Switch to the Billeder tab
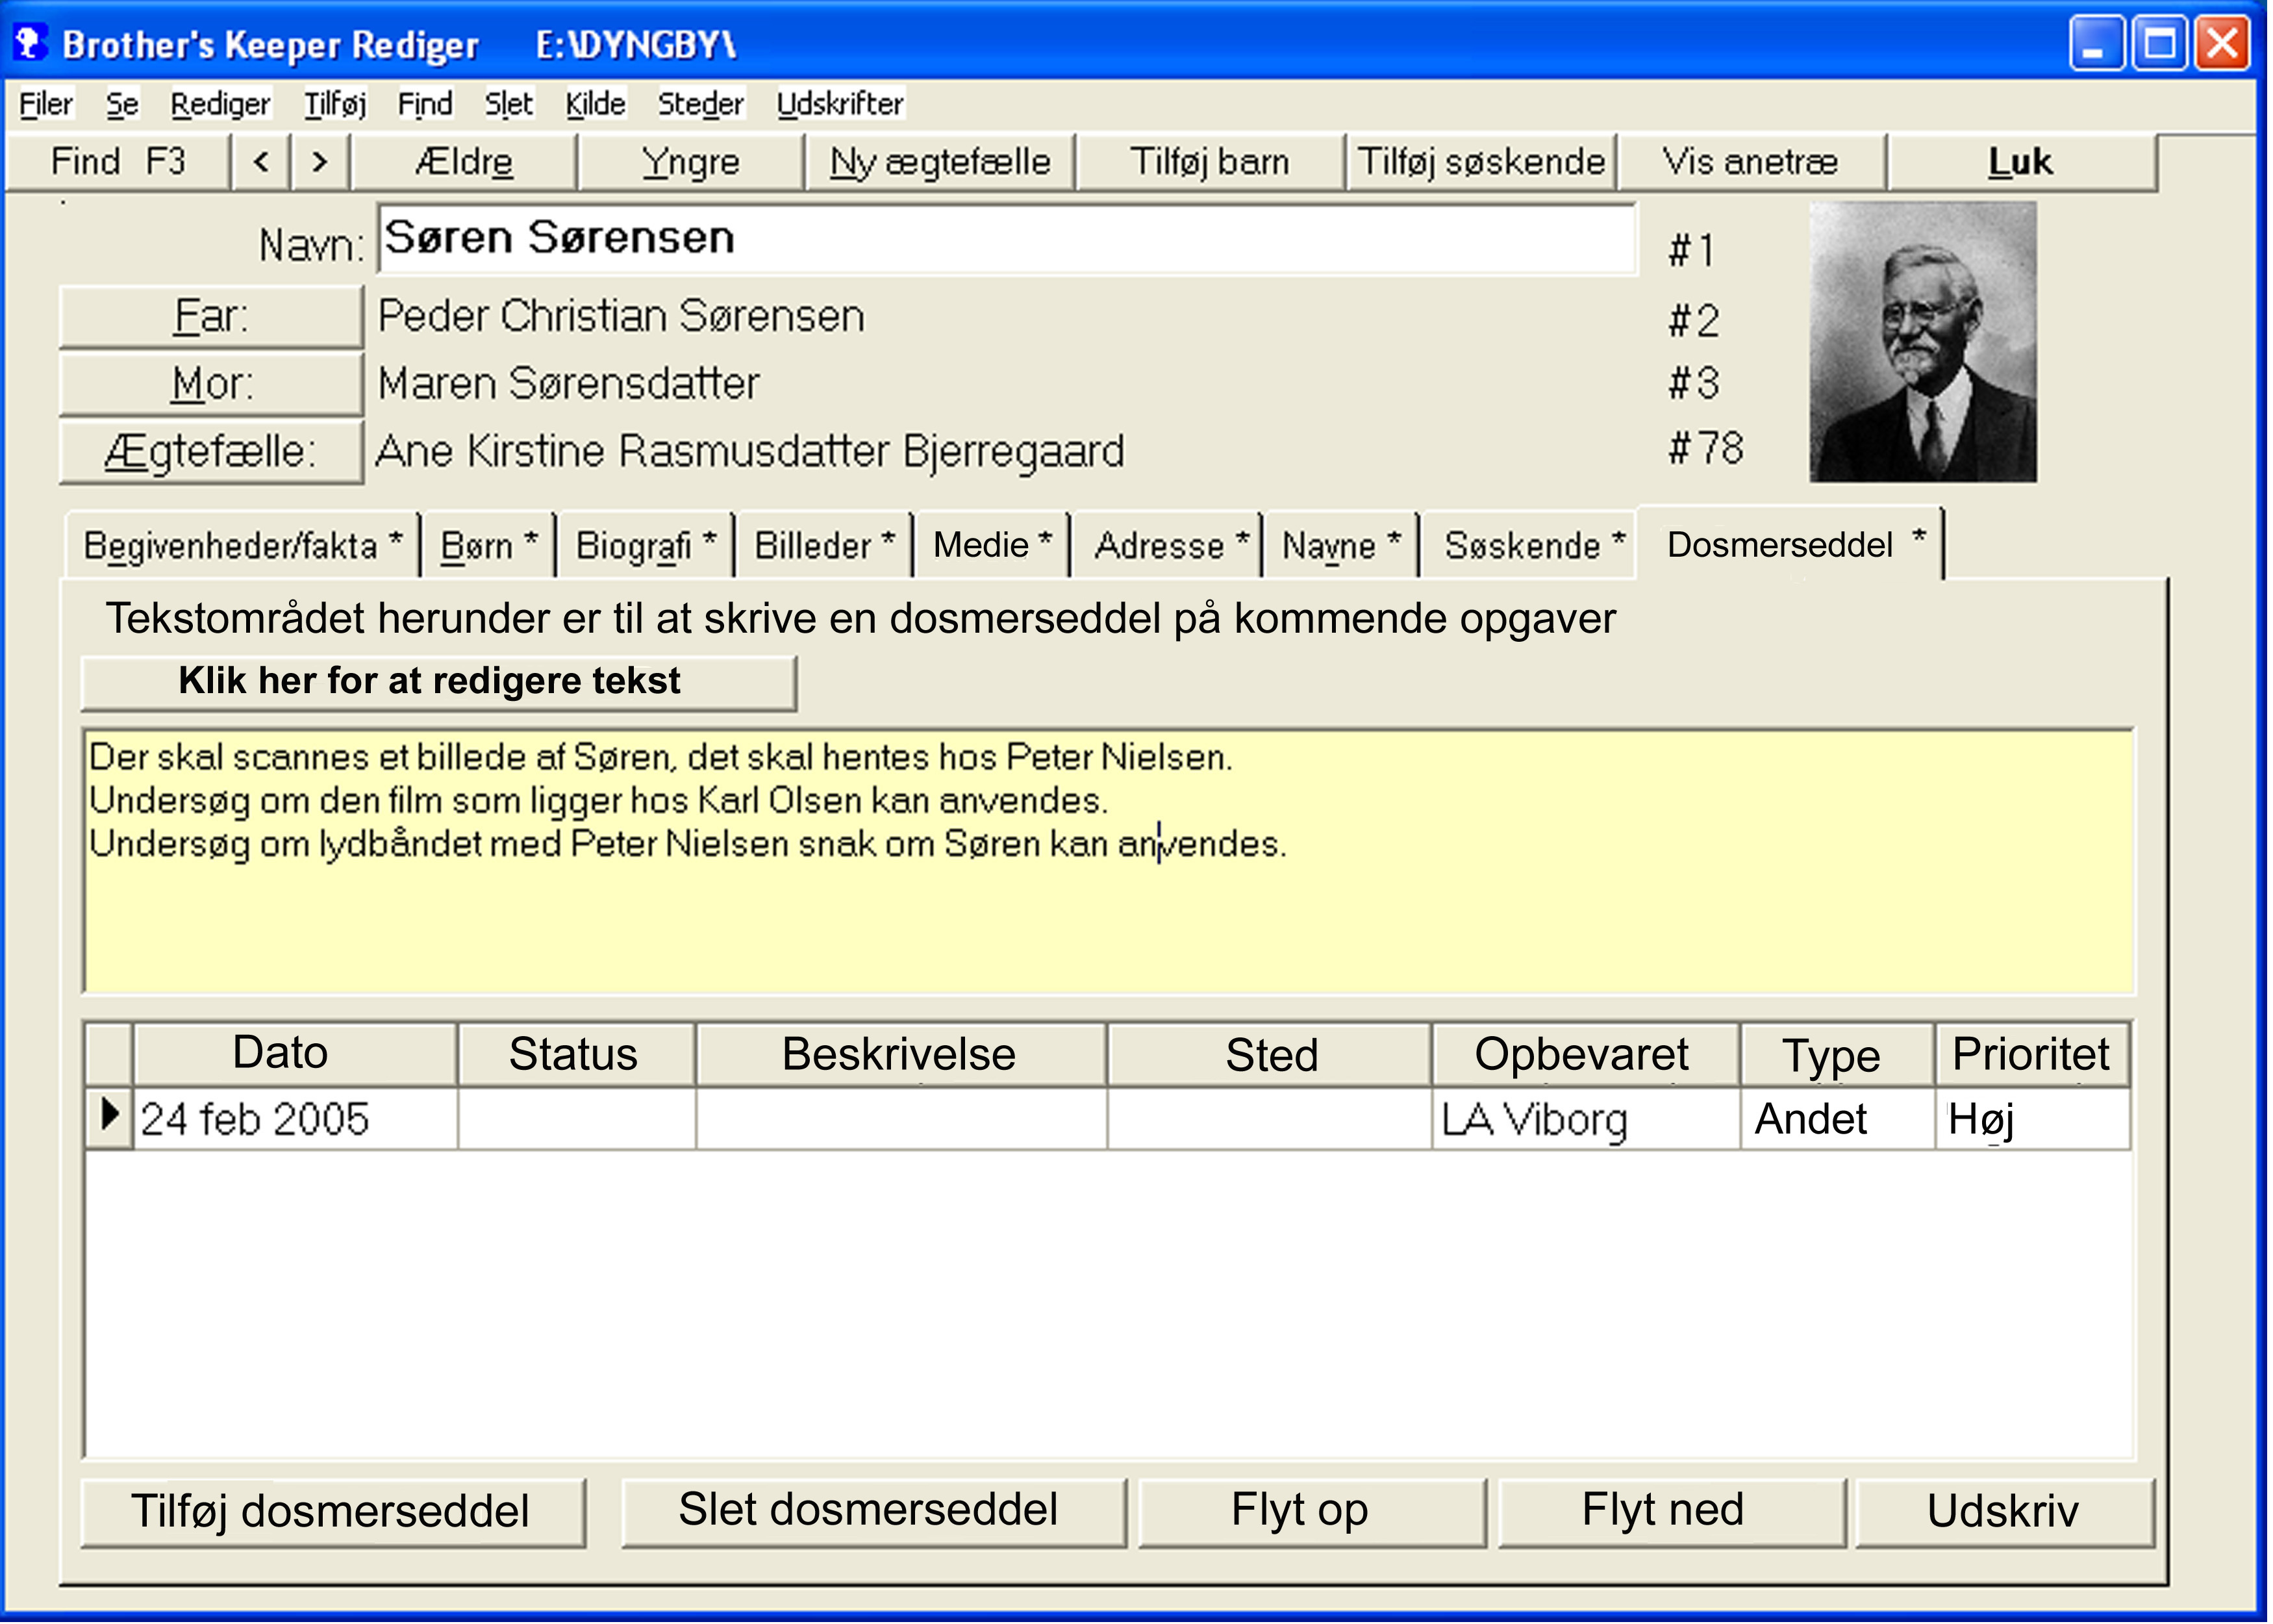Viewport: 2273px width, 1624px height. [x=823, y=546]
